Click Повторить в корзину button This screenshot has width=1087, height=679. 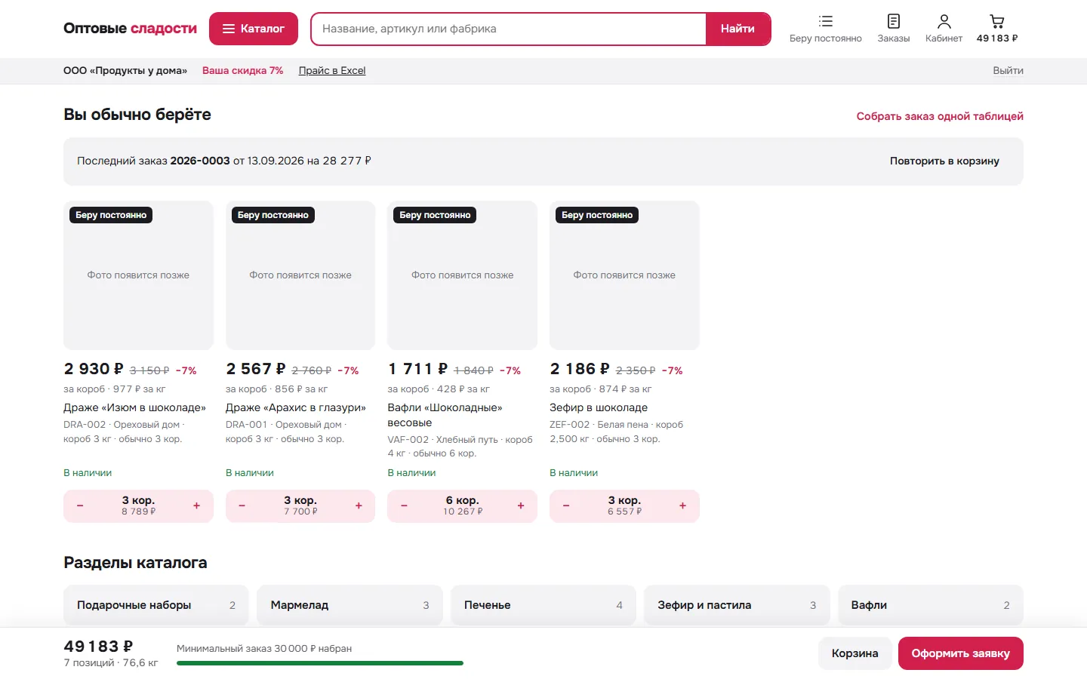click(944, 161)
